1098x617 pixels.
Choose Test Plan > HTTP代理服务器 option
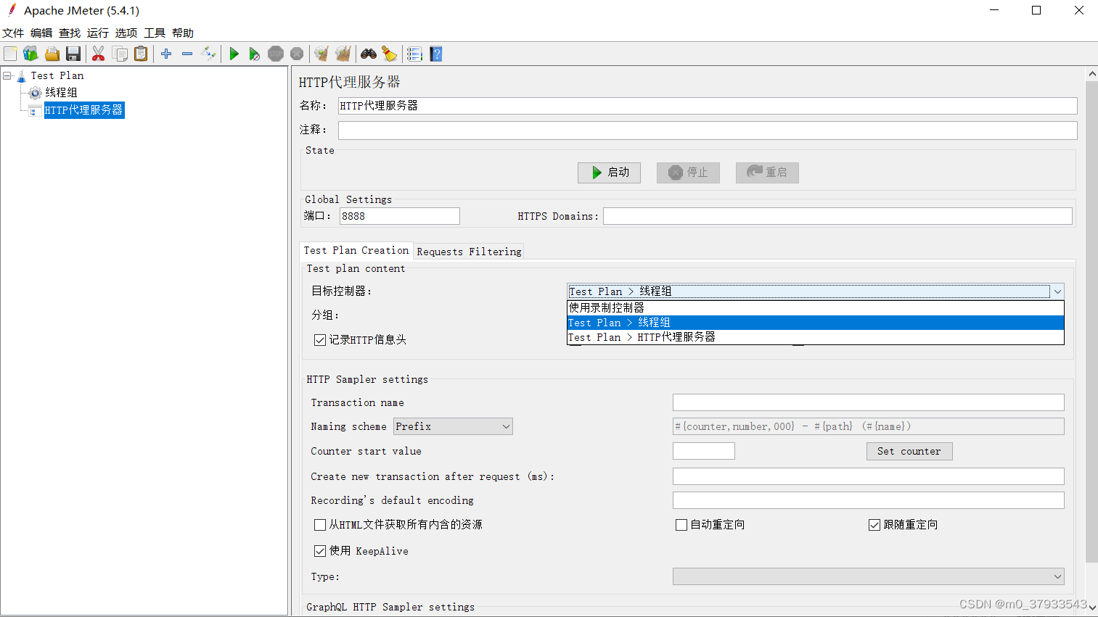815,337
